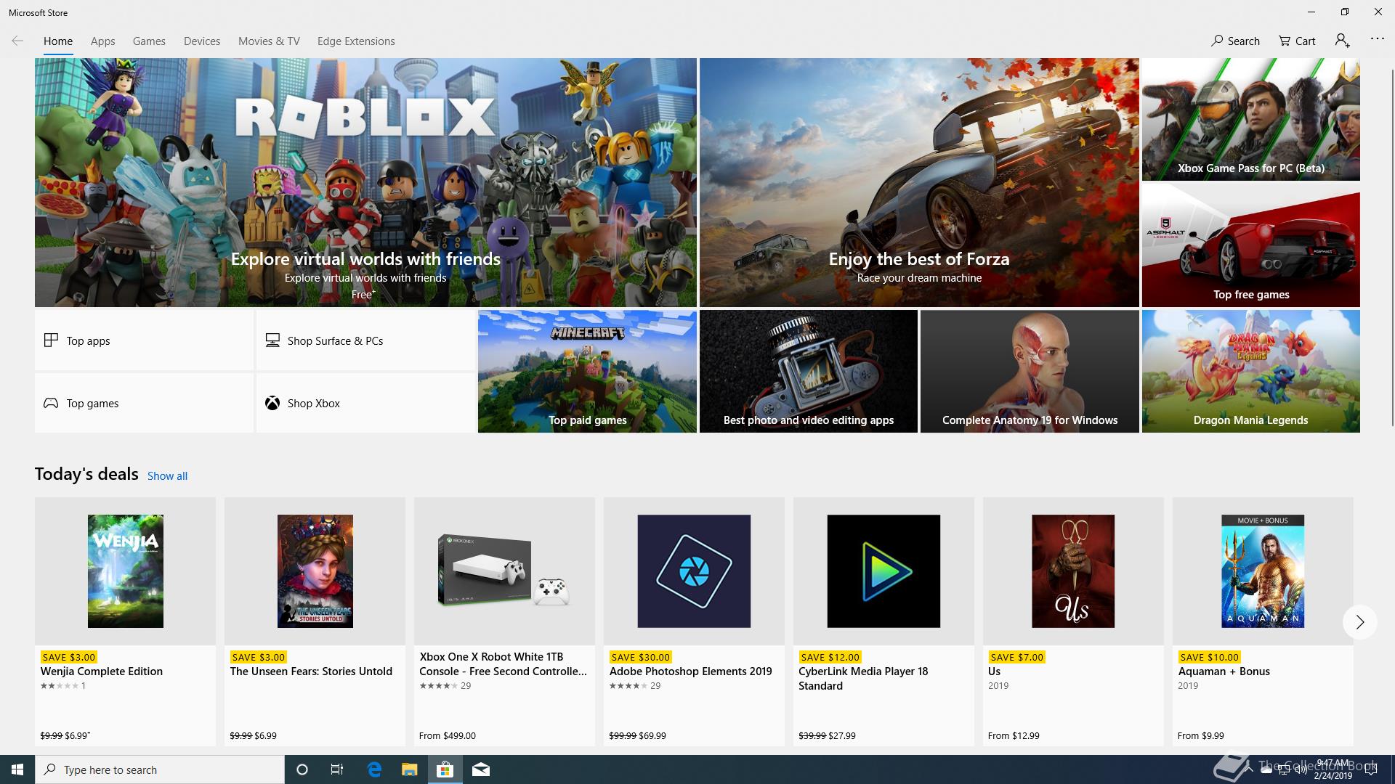
Task: Launch Microsoft Edge from taskbar
Action: [374, 769]
